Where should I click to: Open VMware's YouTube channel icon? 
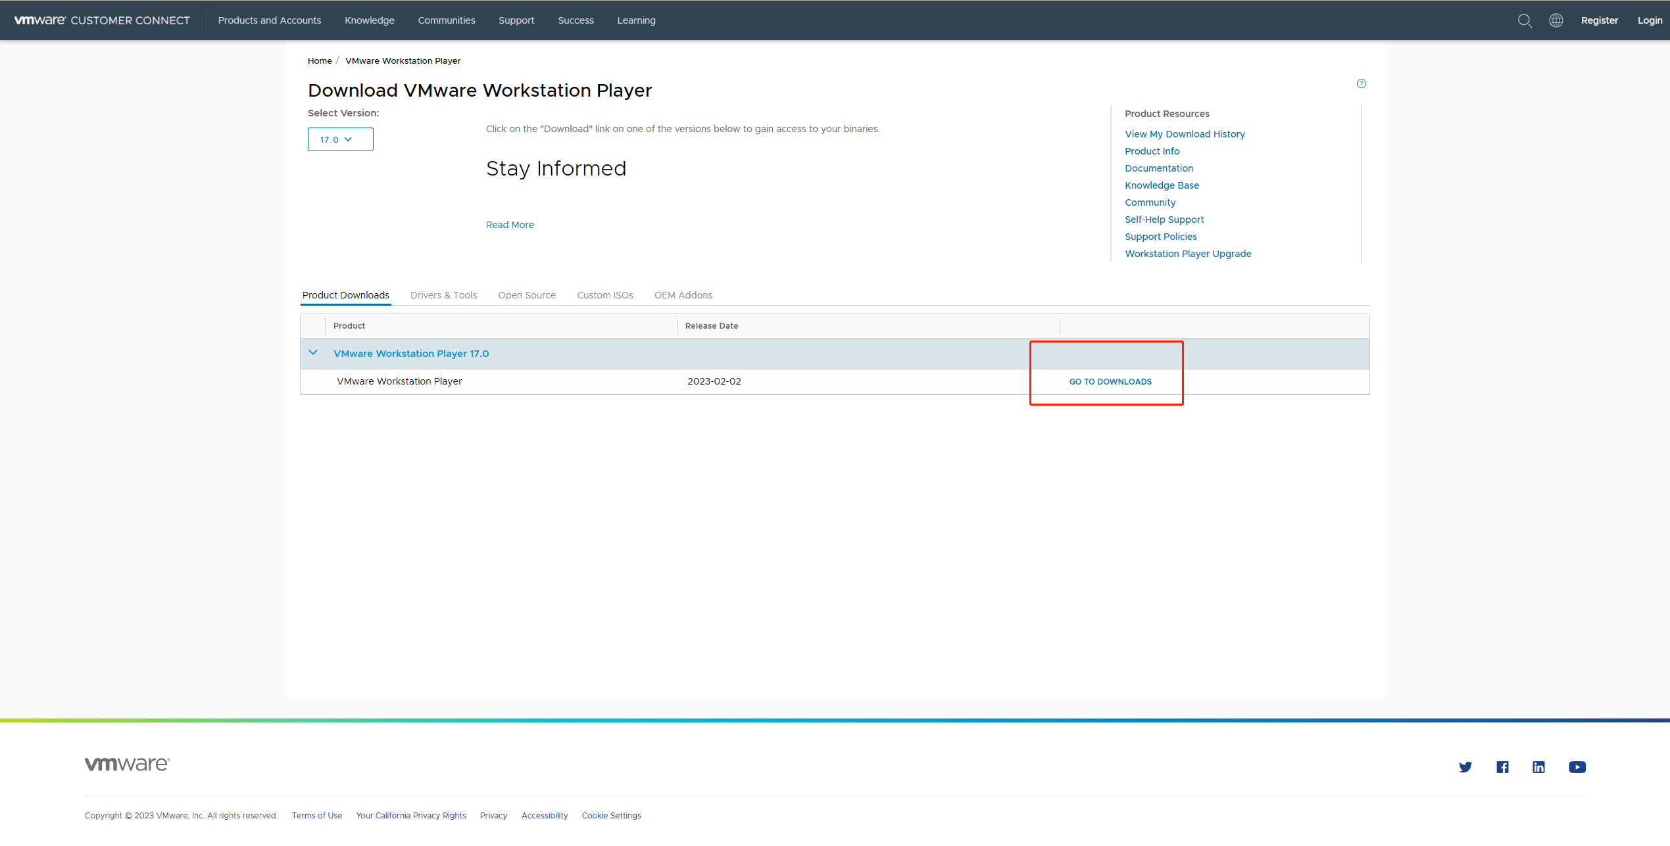(1577, 767)
